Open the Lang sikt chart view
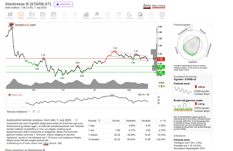Image resolution: width=233 pixels, height=151 pixels. pyautogui.click(x=43, y=15)
